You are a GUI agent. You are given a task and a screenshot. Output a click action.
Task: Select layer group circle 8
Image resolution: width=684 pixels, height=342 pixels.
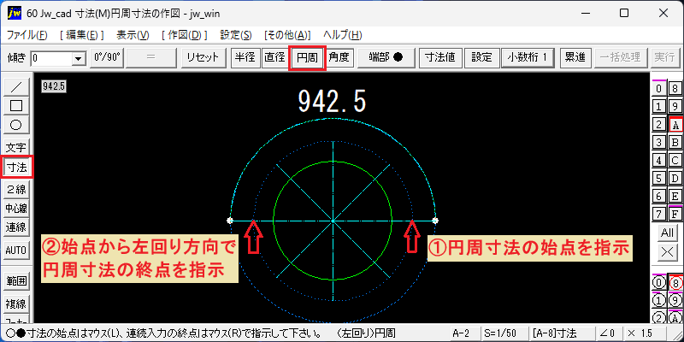pos(675,282)
